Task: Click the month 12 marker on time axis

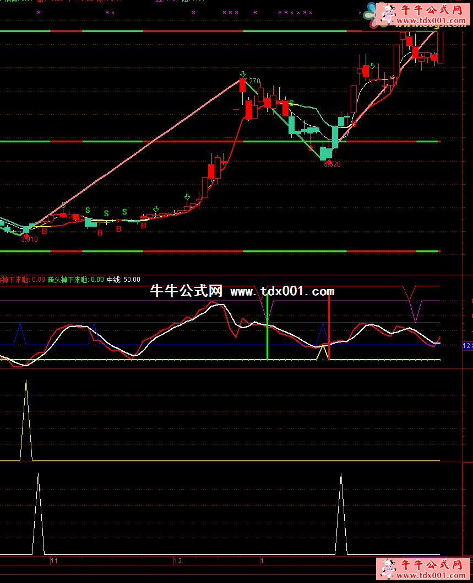Action: [177, 561]
